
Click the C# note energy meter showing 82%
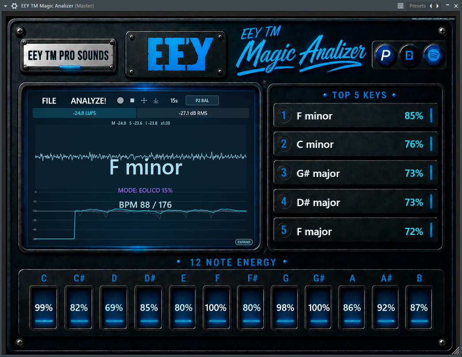click(x=79, y=307)
